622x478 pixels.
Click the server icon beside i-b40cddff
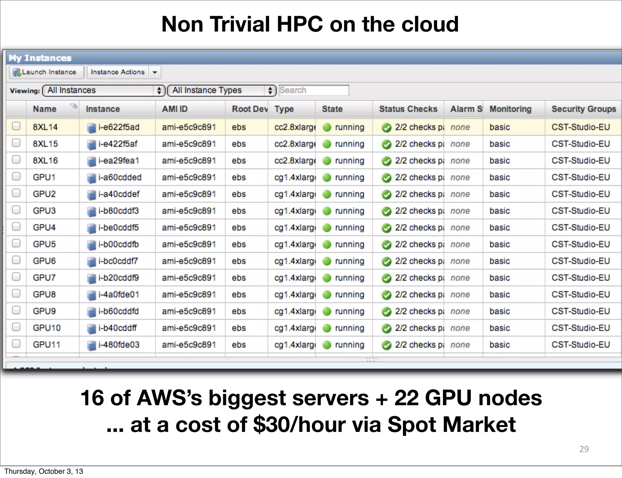(91, 329)
